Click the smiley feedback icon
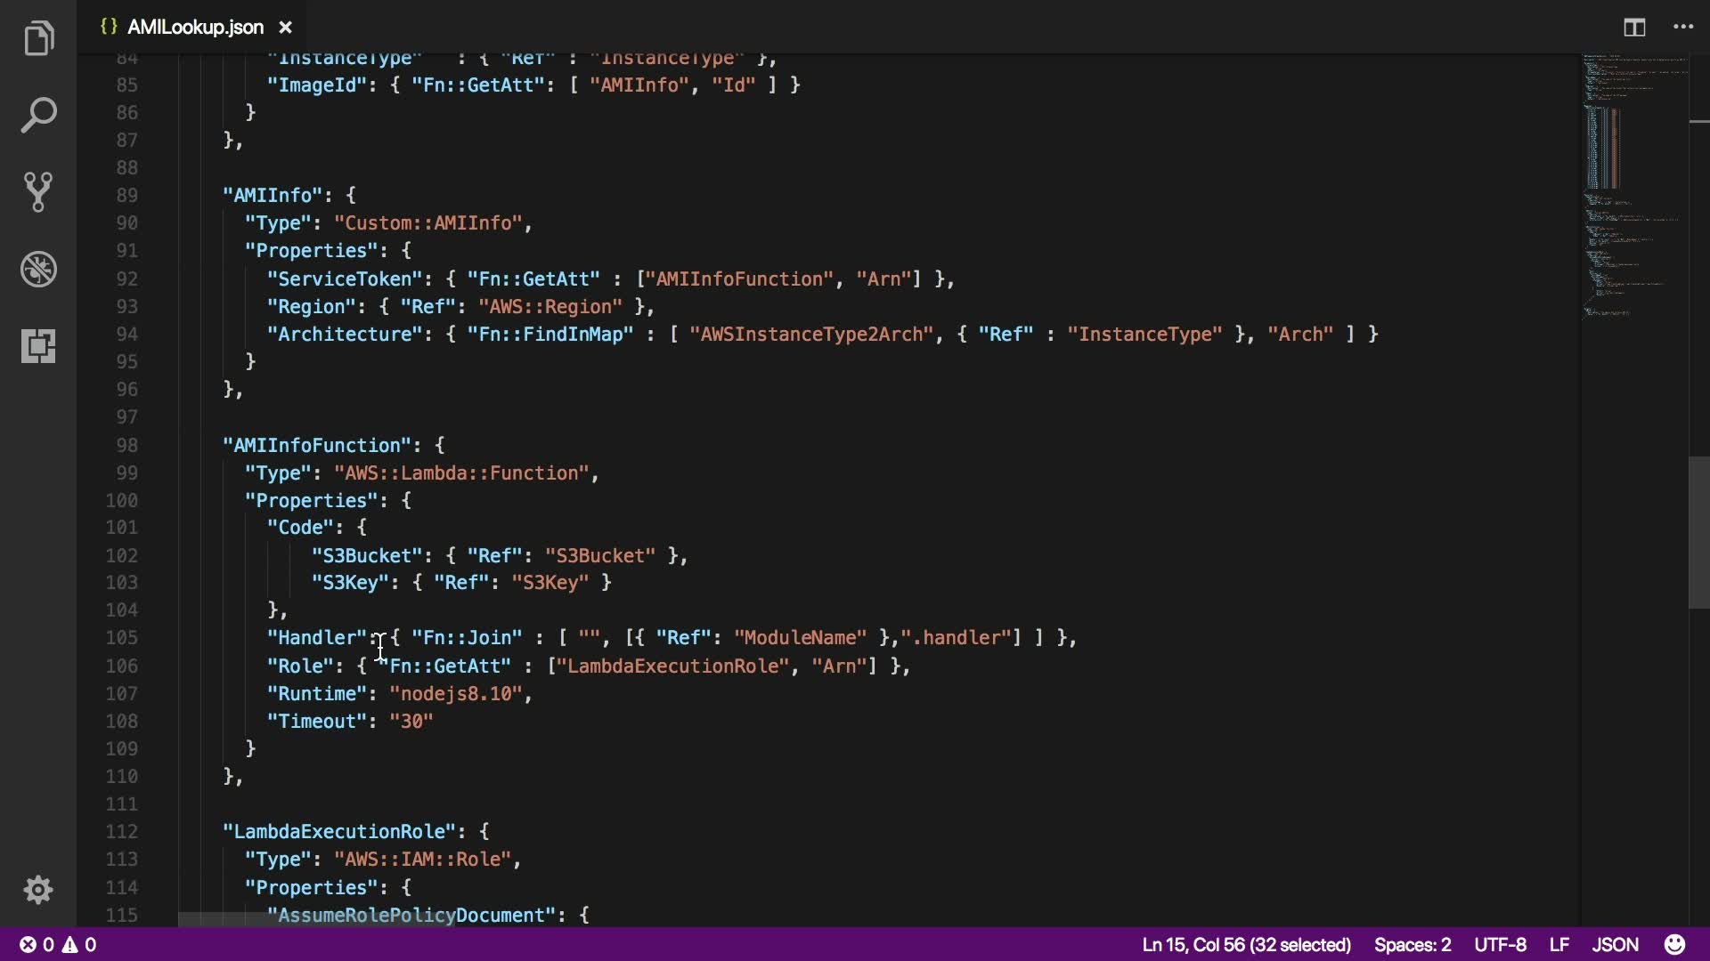Screen dimensions: 1710x961 pos(1674,944)
